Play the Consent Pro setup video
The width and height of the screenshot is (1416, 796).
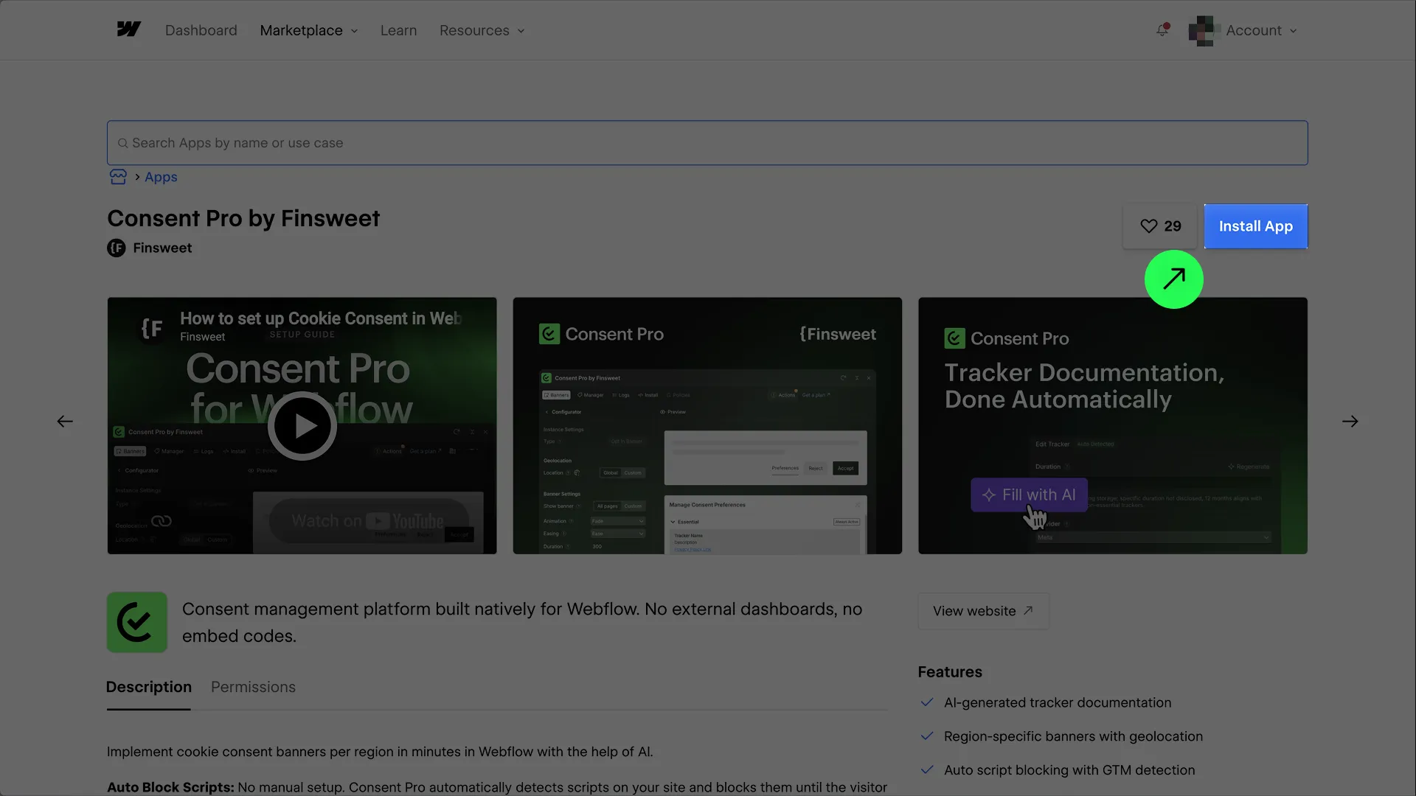coord(302,426)
